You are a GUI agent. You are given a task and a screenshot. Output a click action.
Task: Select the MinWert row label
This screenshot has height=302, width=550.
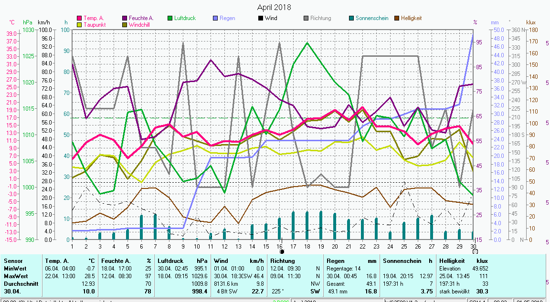point(15,269)
